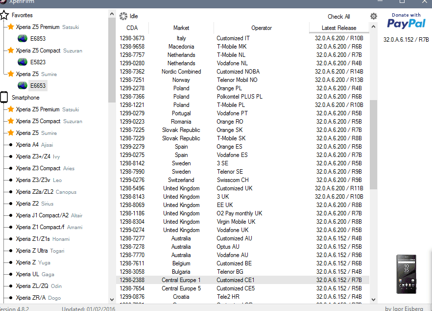Select the Tele2 HR Croatia row
The width and height of the screenshot is (432, 311).
pos(242,297)
